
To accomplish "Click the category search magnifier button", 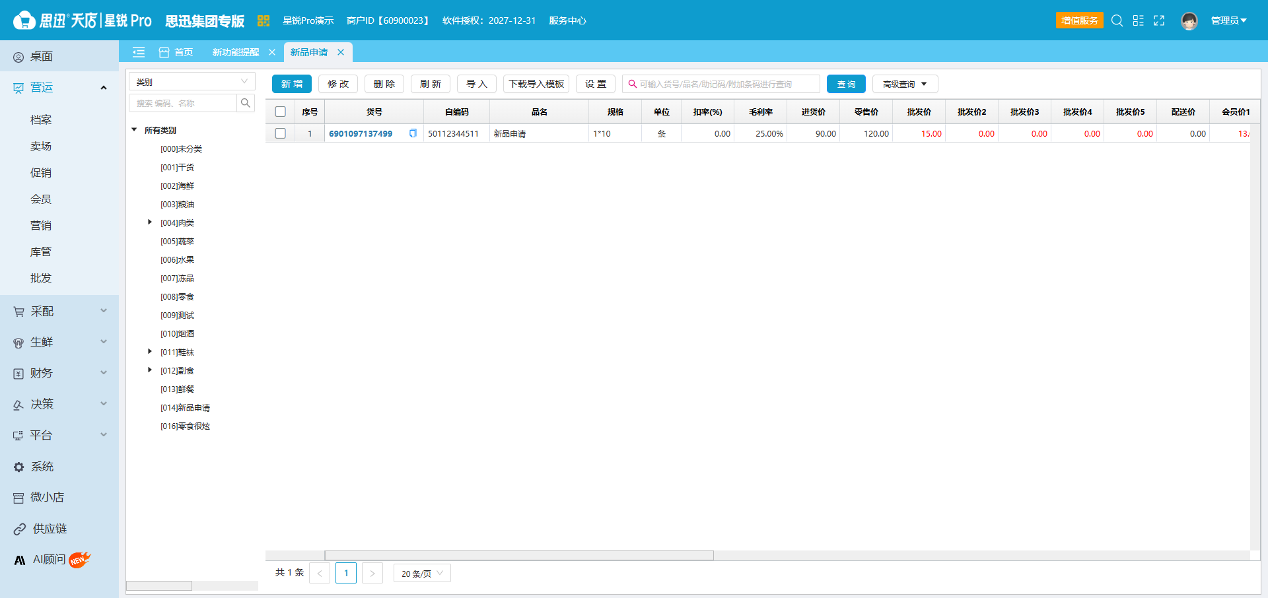I will tap(246, 103).
